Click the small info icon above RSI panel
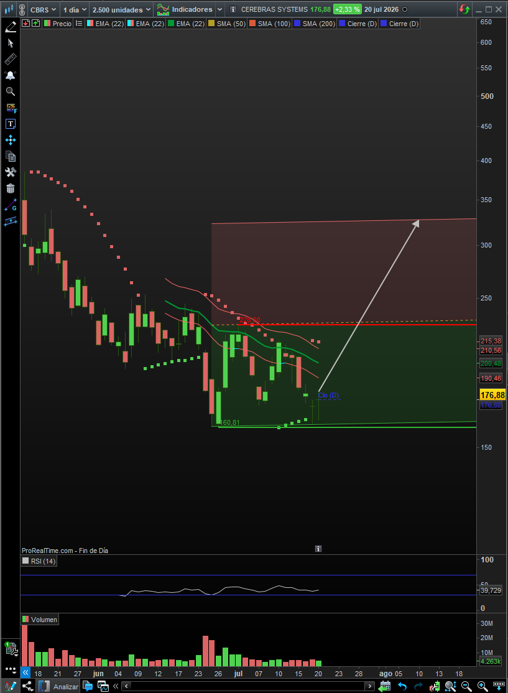 [x=318, y=549]
